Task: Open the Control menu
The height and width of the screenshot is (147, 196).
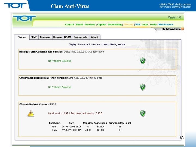Action: pos(69,24)
